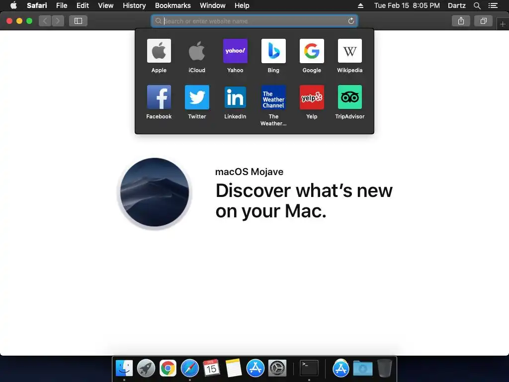509x382 pixels.
Task: Open Google Chrome from the Dock
Action: tap(168, 368)
